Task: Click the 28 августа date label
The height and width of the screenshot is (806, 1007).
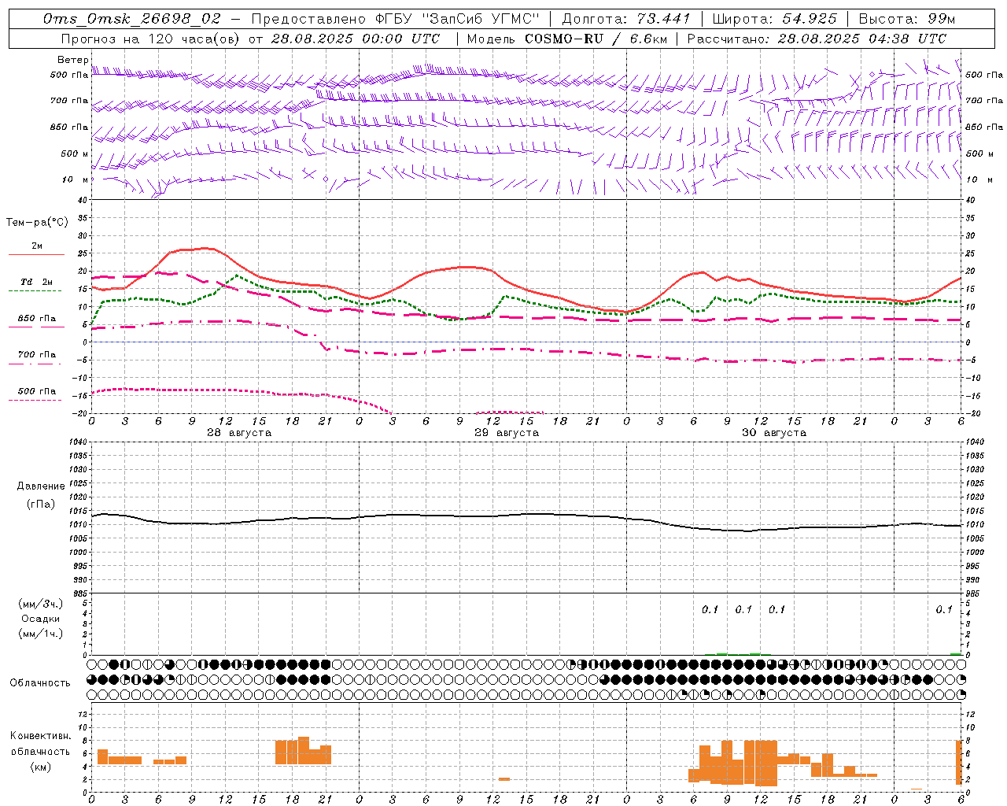Action: click(x=239, y=433)
